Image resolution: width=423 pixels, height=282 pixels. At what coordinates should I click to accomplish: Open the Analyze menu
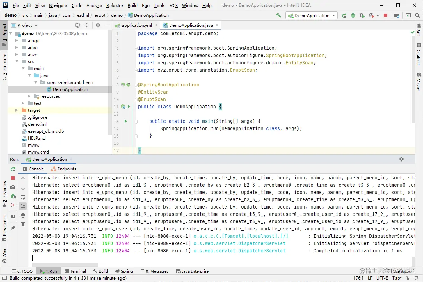pyautogui.click(x=94, y=5)
